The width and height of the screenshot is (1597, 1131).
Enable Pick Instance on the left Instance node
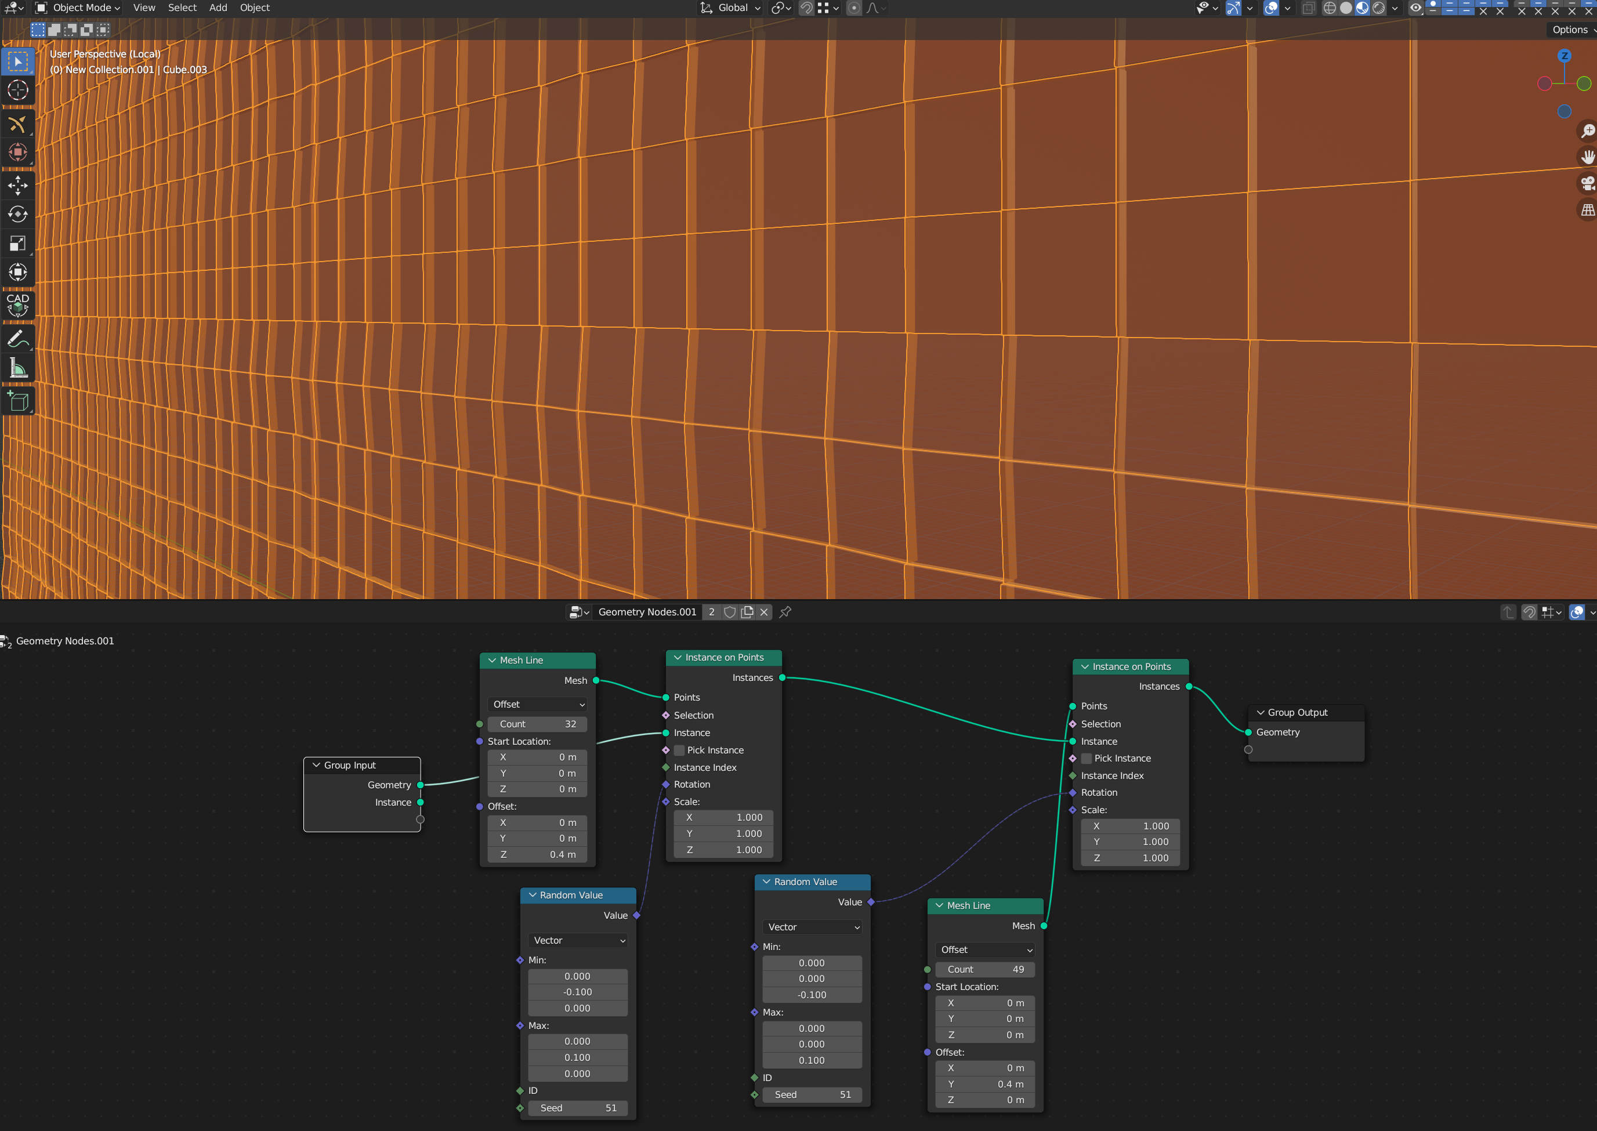coord(679,750)
